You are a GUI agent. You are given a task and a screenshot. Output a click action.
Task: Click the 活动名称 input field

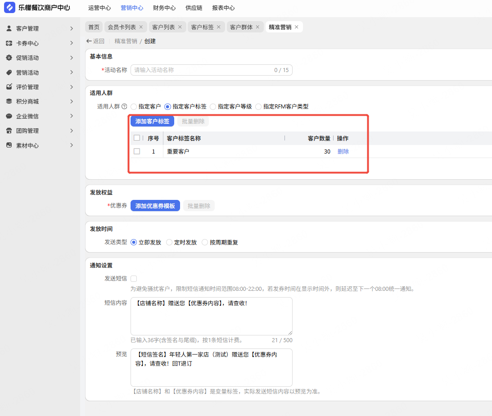click(212, 70)
